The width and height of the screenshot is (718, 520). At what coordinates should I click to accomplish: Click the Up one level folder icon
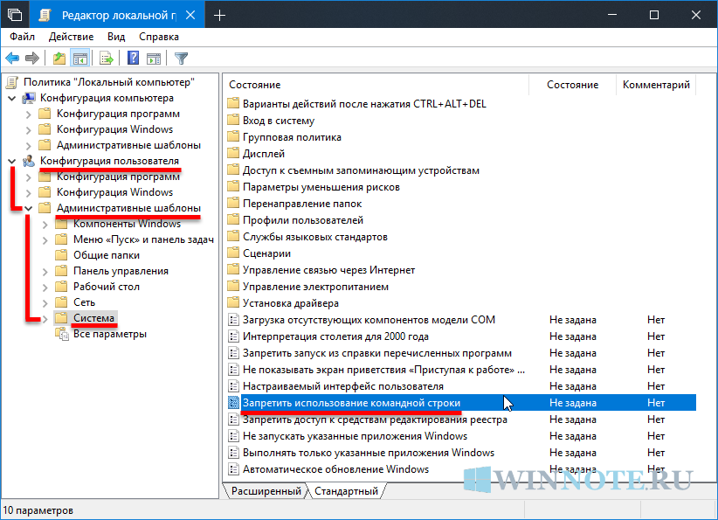click(59, 59)
